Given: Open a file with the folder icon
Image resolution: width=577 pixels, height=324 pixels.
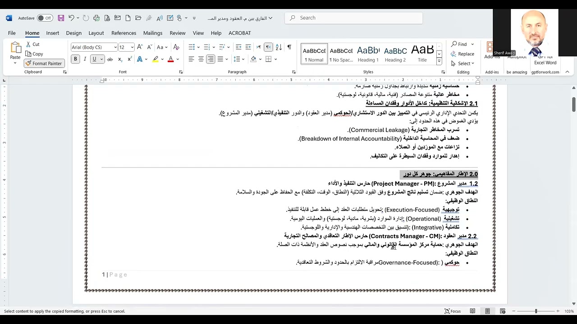Looking at the screenshot, I should coord(138,18).
